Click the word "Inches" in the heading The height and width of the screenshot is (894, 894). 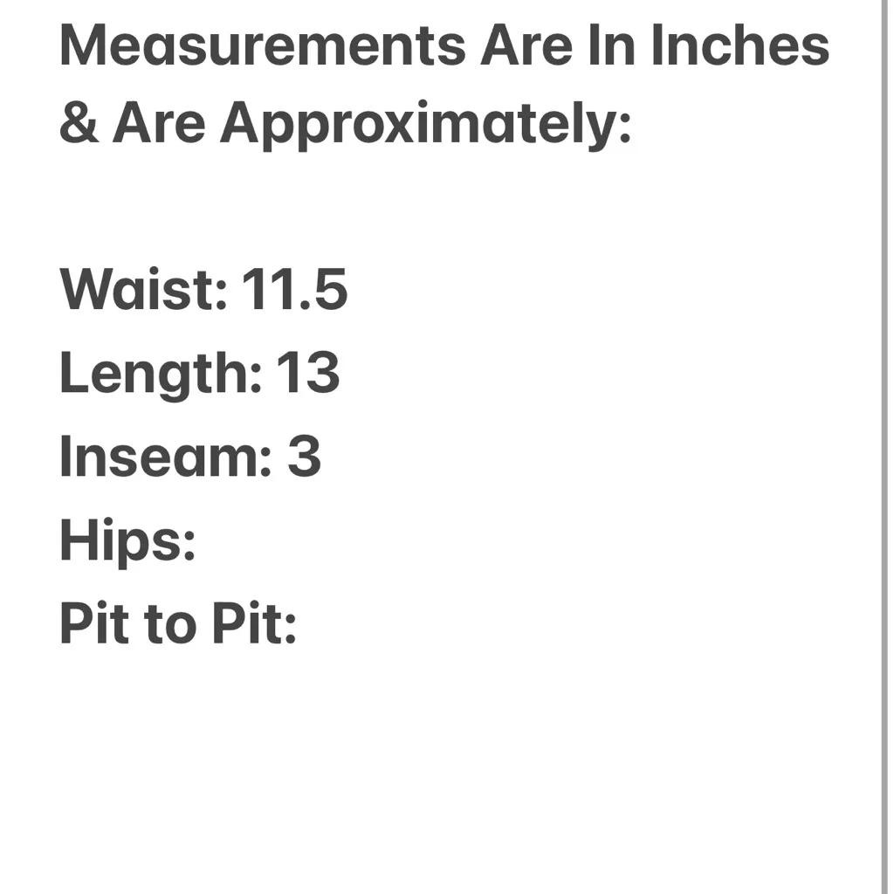739,45
